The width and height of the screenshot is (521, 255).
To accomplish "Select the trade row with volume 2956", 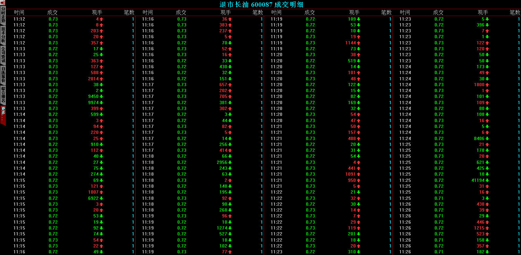I will [202, 163].
